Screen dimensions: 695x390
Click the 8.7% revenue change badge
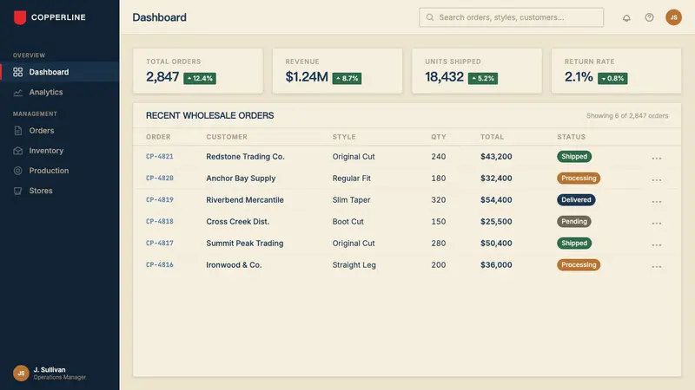click(347, 78)
